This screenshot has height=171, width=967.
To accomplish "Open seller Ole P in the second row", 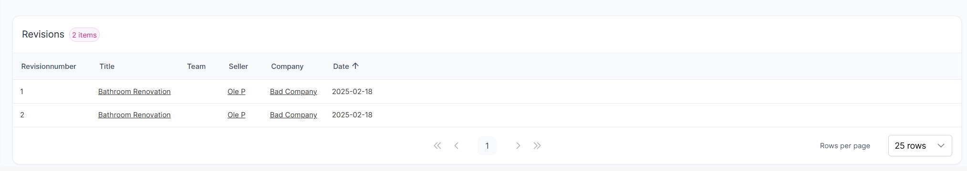I will (237, 115).
